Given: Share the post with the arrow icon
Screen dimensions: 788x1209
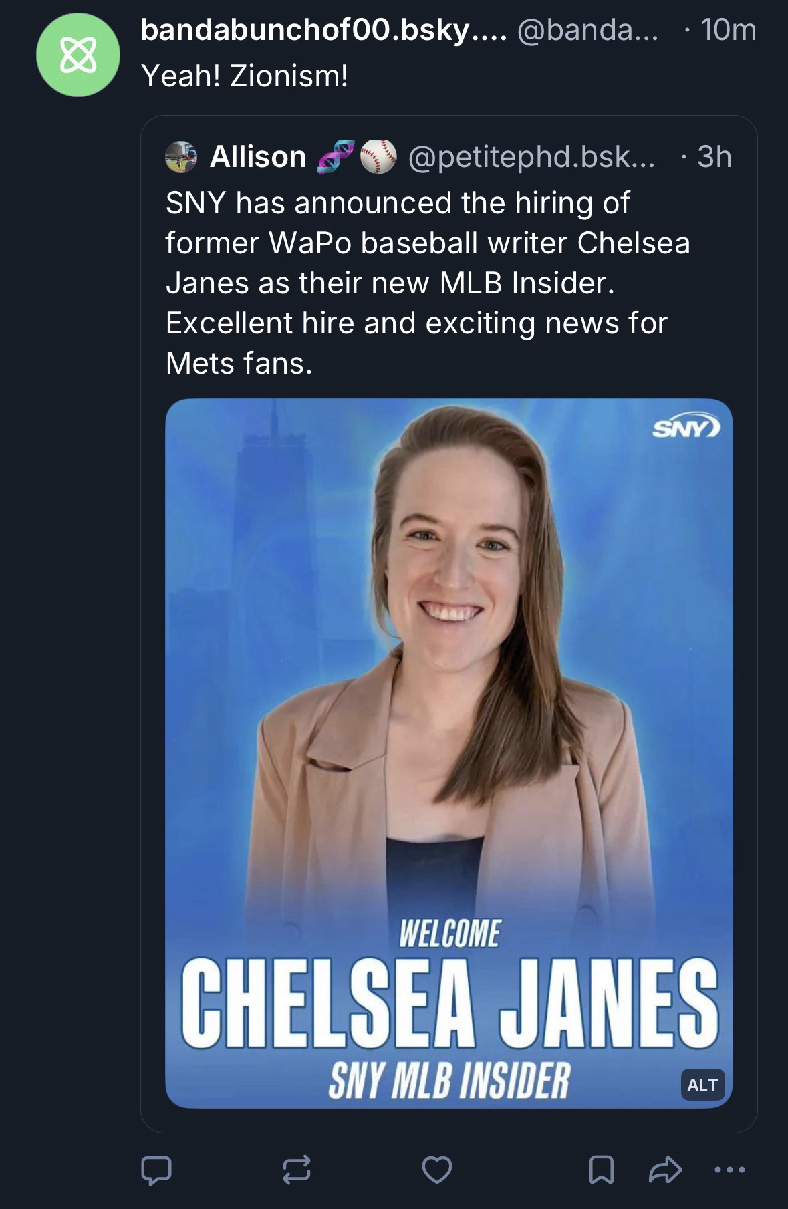Looking at the screenshot, I should tap(665, 1170).
